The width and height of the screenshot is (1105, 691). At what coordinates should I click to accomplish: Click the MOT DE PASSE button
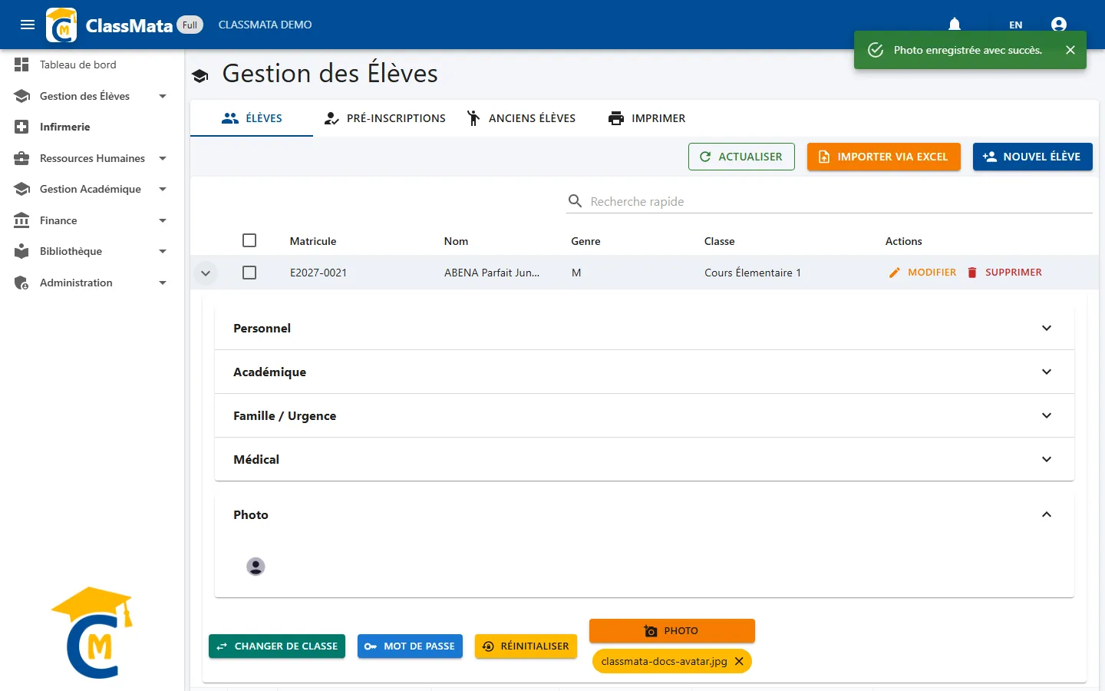(x=410, y=646)
